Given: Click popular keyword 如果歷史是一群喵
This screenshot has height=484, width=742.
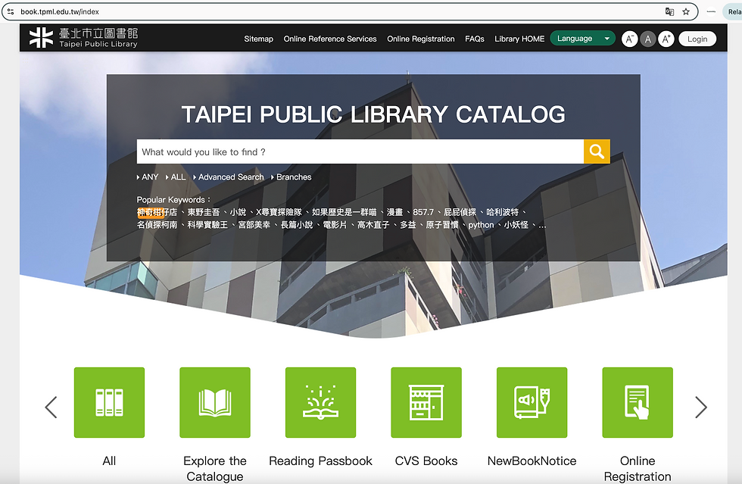Looking at the screenshot, I should point(344,212).
